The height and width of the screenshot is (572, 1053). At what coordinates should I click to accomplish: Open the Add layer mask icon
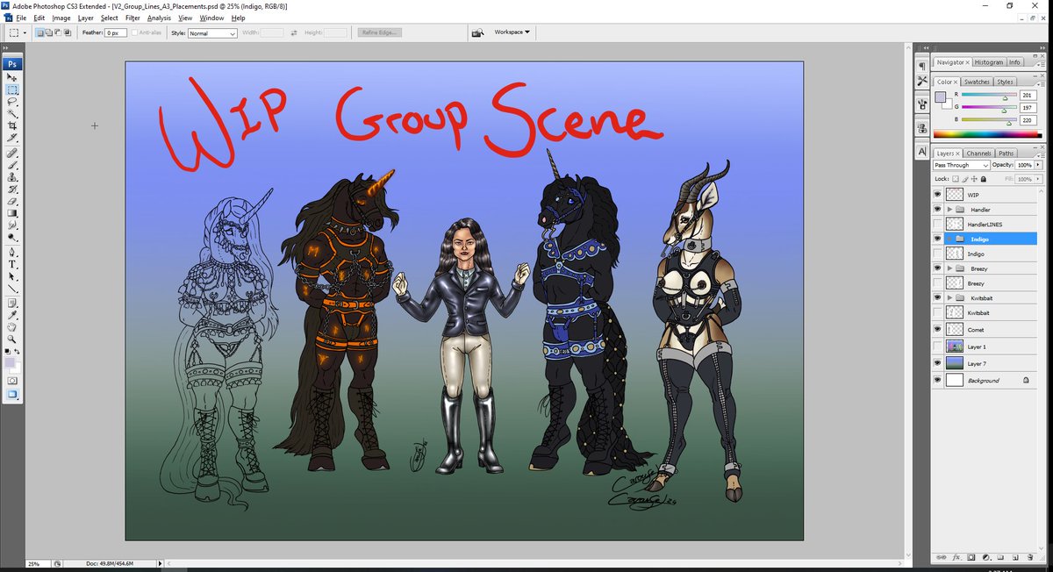pyautogui.click(x=971, y=557)
